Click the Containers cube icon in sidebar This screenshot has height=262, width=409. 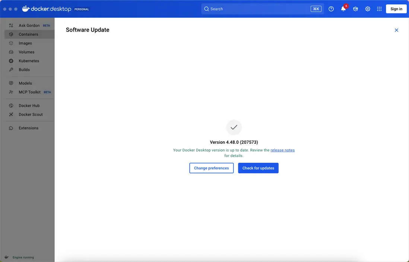(11, 34)
